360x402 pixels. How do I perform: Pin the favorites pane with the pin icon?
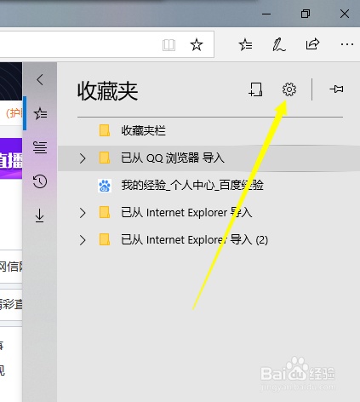coord(336,89)
